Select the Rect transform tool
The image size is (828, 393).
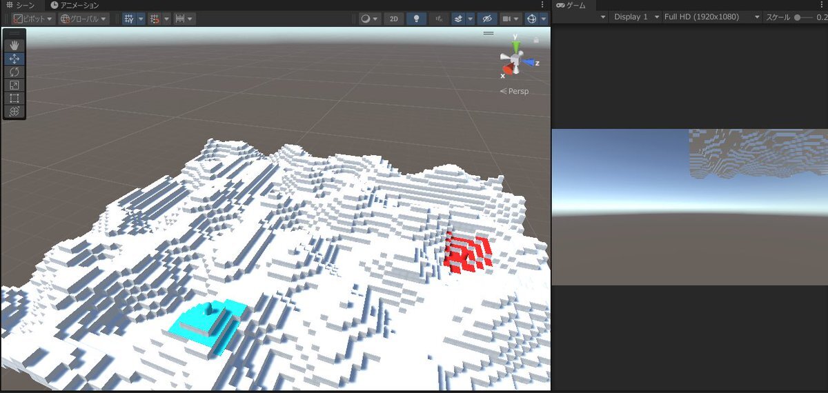(14, 98)
